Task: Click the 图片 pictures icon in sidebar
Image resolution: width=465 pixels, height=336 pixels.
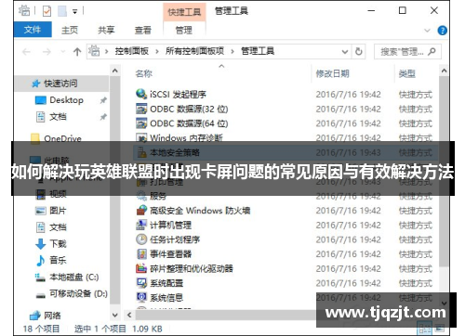Action: pyautogui.click(x=41, y=211)
